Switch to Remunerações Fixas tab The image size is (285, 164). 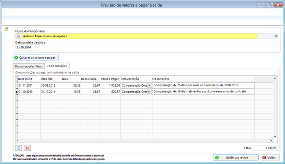(28, 66)
